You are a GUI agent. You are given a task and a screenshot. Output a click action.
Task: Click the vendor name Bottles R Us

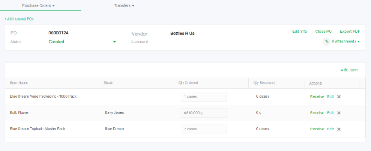pyautogui.click(x=182, y=34)
